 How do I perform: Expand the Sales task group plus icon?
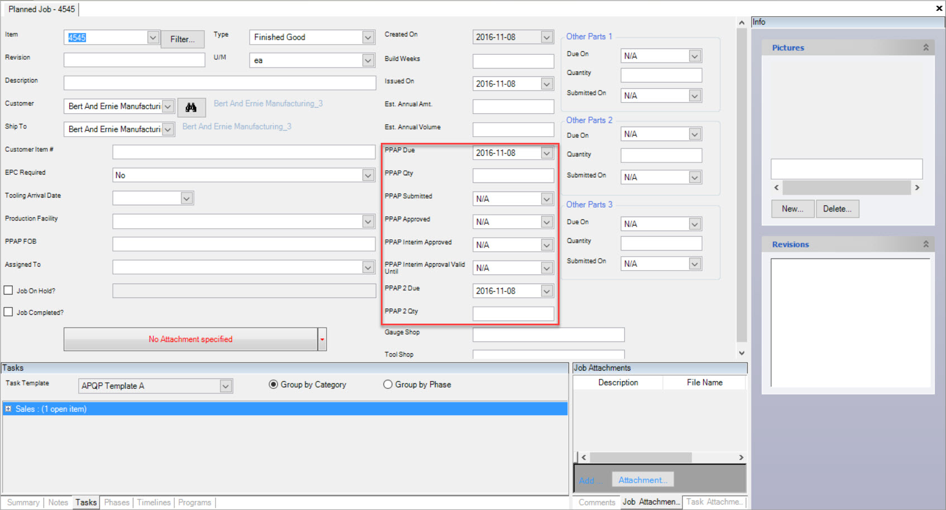(x=8, y=409)
